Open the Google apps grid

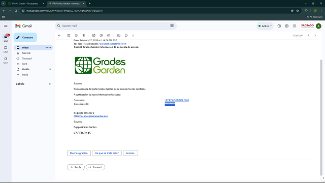pyautogui.click(x=294, y=26)
